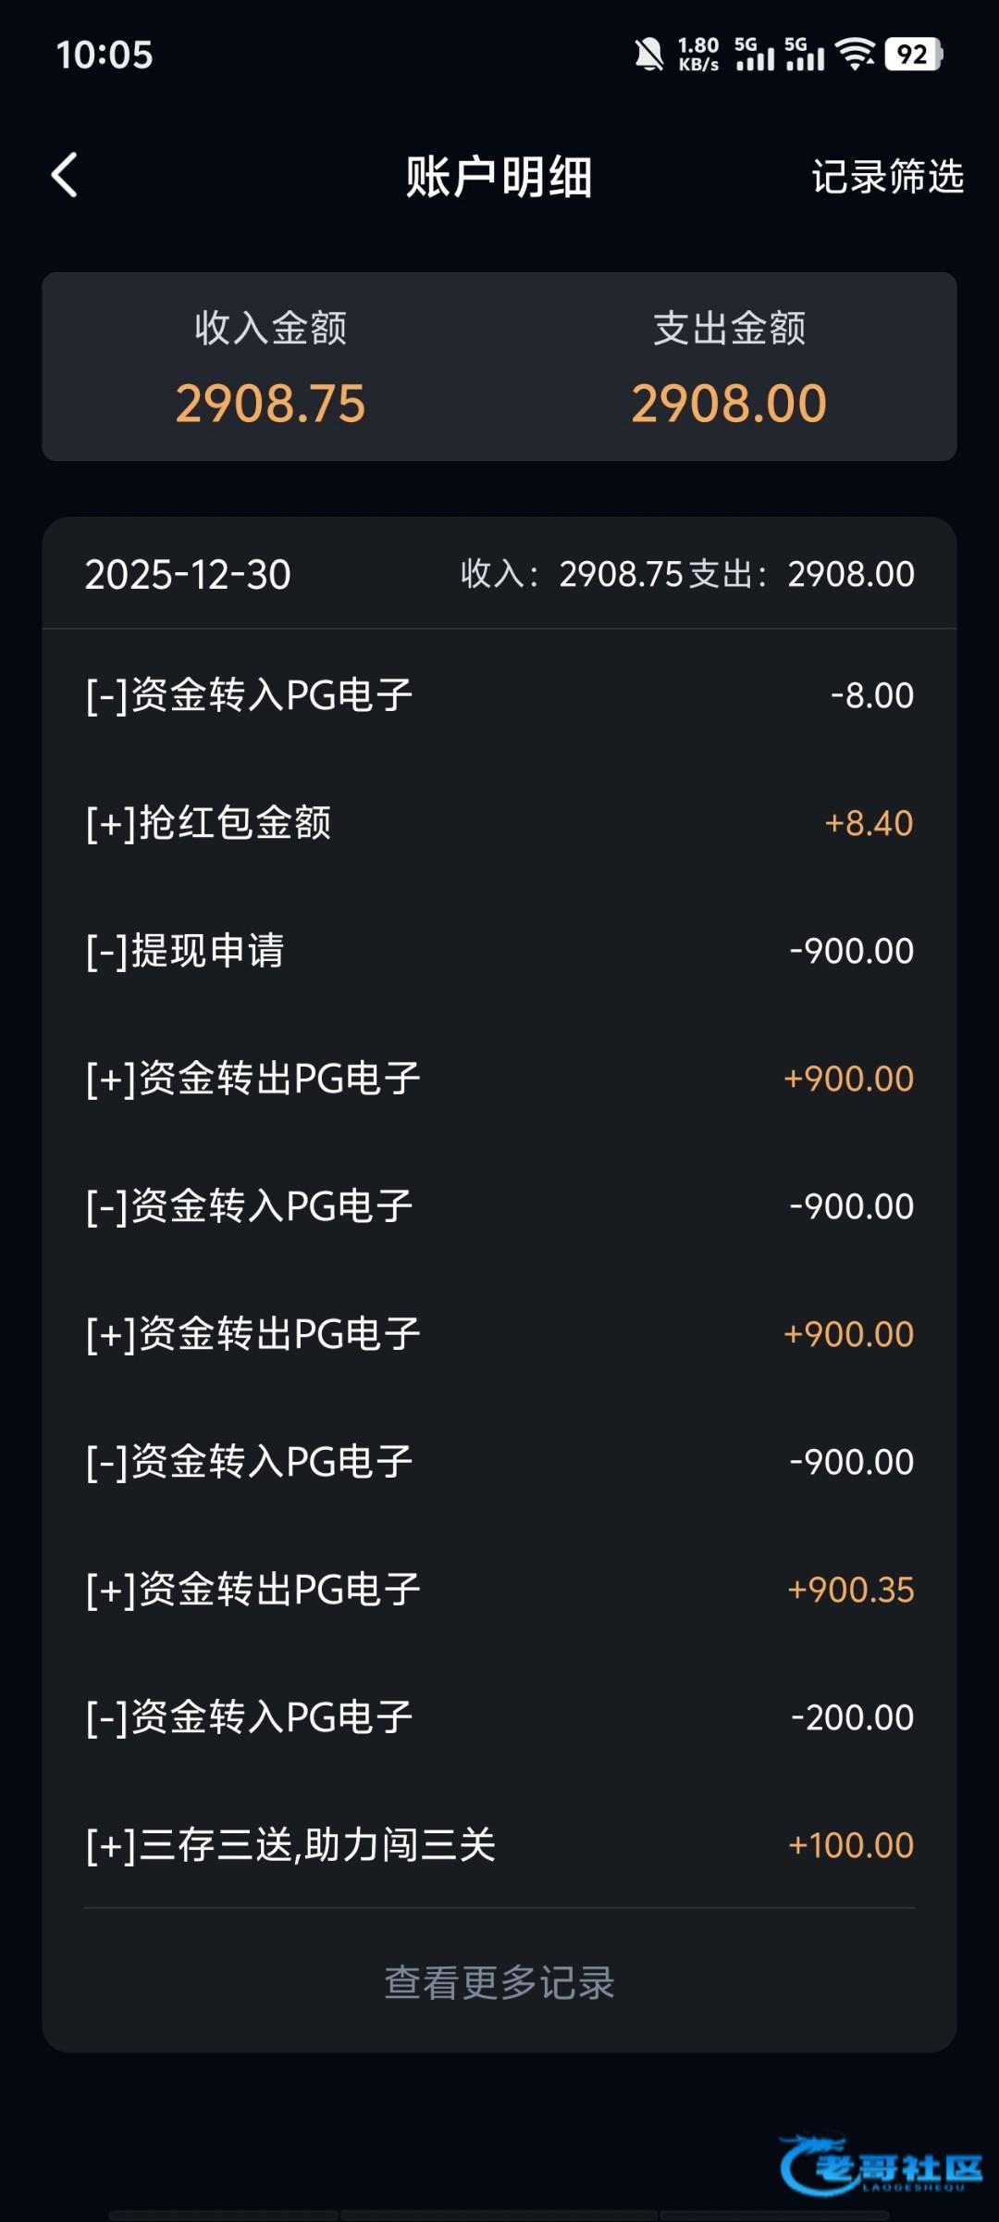Load more with 查看更多记录
This screenshot has height=2222, width=999.
pos(499,1982)
